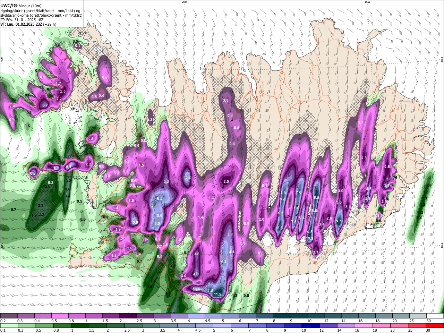
Task: Click the 'IT: Fös. 31. 01. 2025 18Z' line
Action: coord(22,20)
